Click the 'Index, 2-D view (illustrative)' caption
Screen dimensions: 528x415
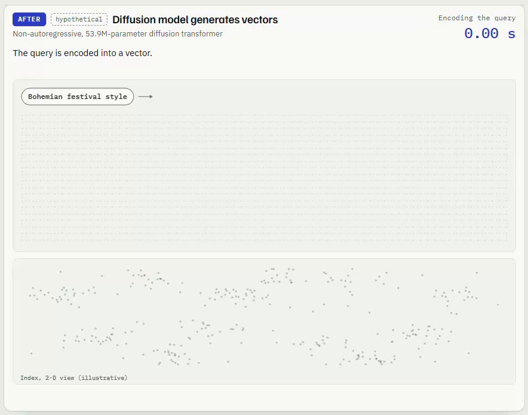point(73,377)
